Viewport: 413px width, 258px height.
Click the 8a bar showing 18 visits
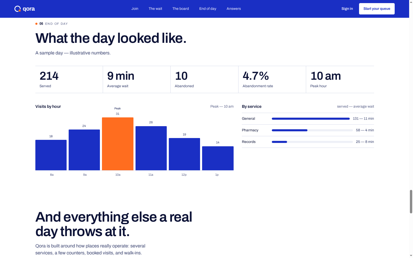[x=51, y=155]
